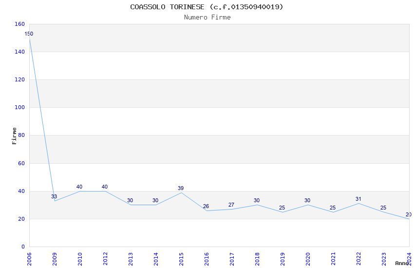The height and width of the screenshot is (268, 414).
Task: Click the 60 tick on the y-axis
Action: [x=21, y=163]
